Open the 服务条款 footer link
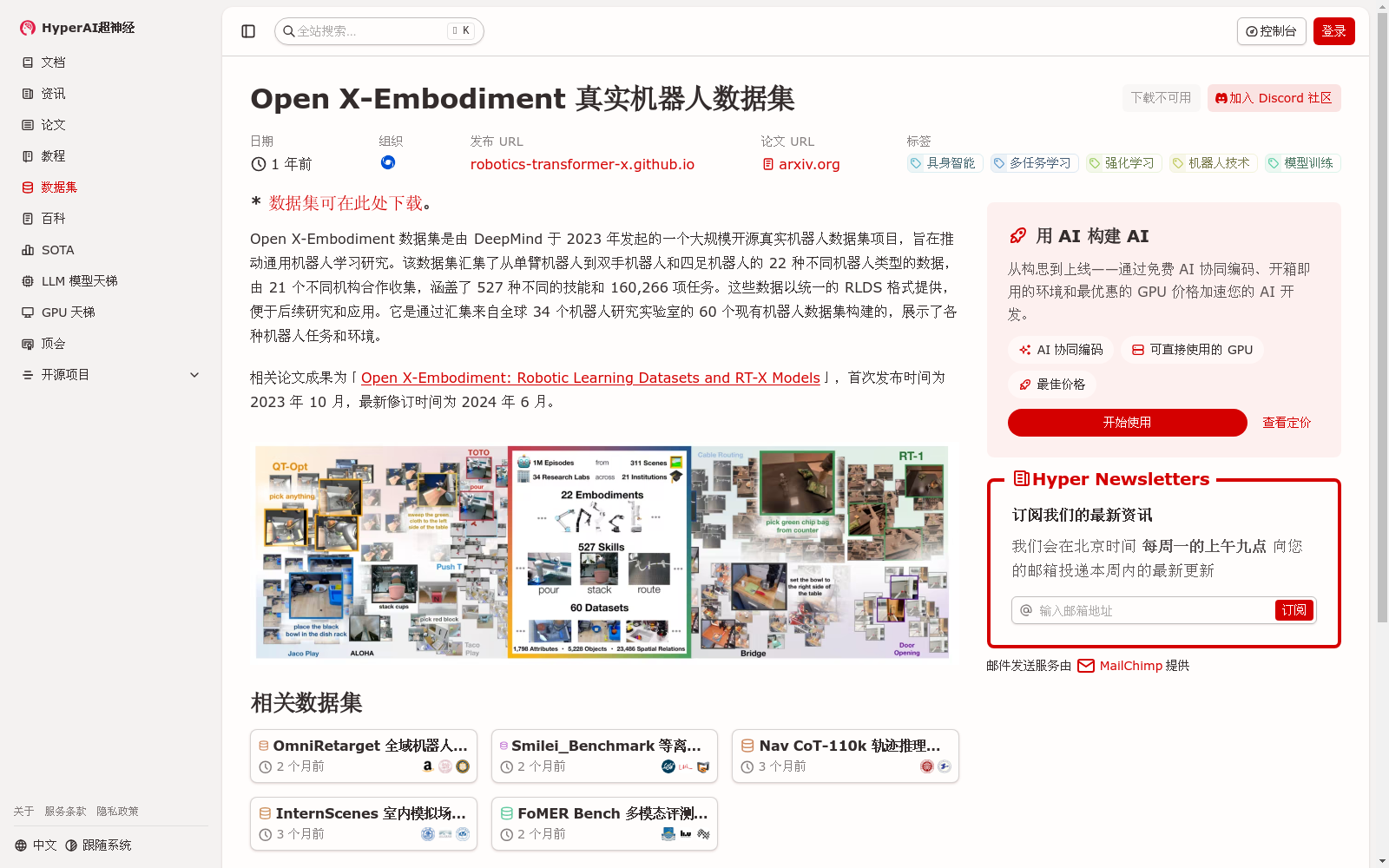 (x=65, y=812)
